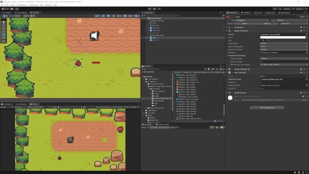Open Draw Mode dropdown
Screen dimensions: 309x174
(x=284, y=43)
